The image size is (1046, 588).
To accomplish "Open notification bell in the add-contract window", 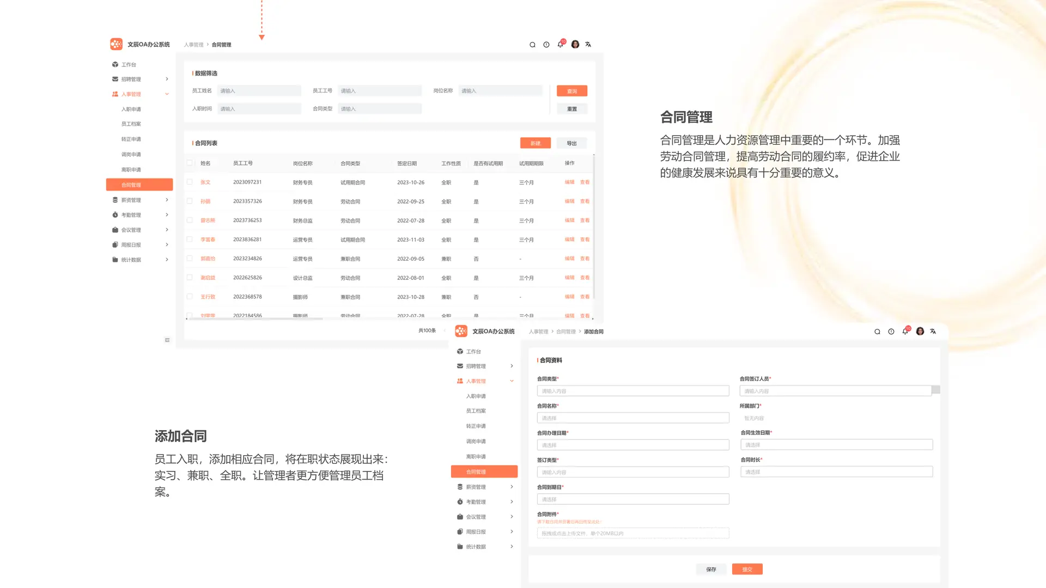I will coord(905,332).
